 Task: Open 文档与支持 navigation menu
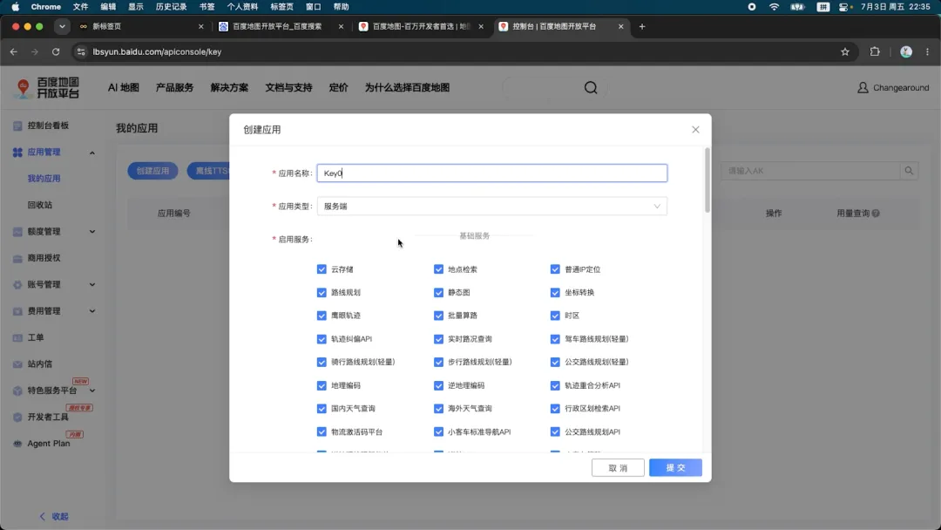[288, 88]
